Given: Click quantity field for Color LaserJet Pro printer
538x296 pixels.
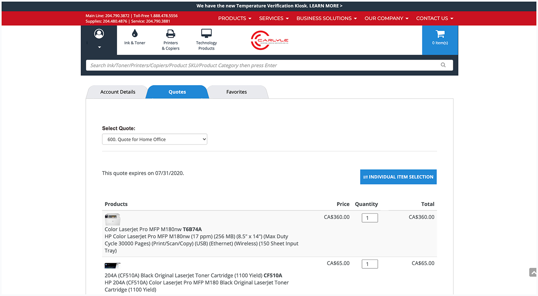Looking at the screenshot, I should (370, 218).
